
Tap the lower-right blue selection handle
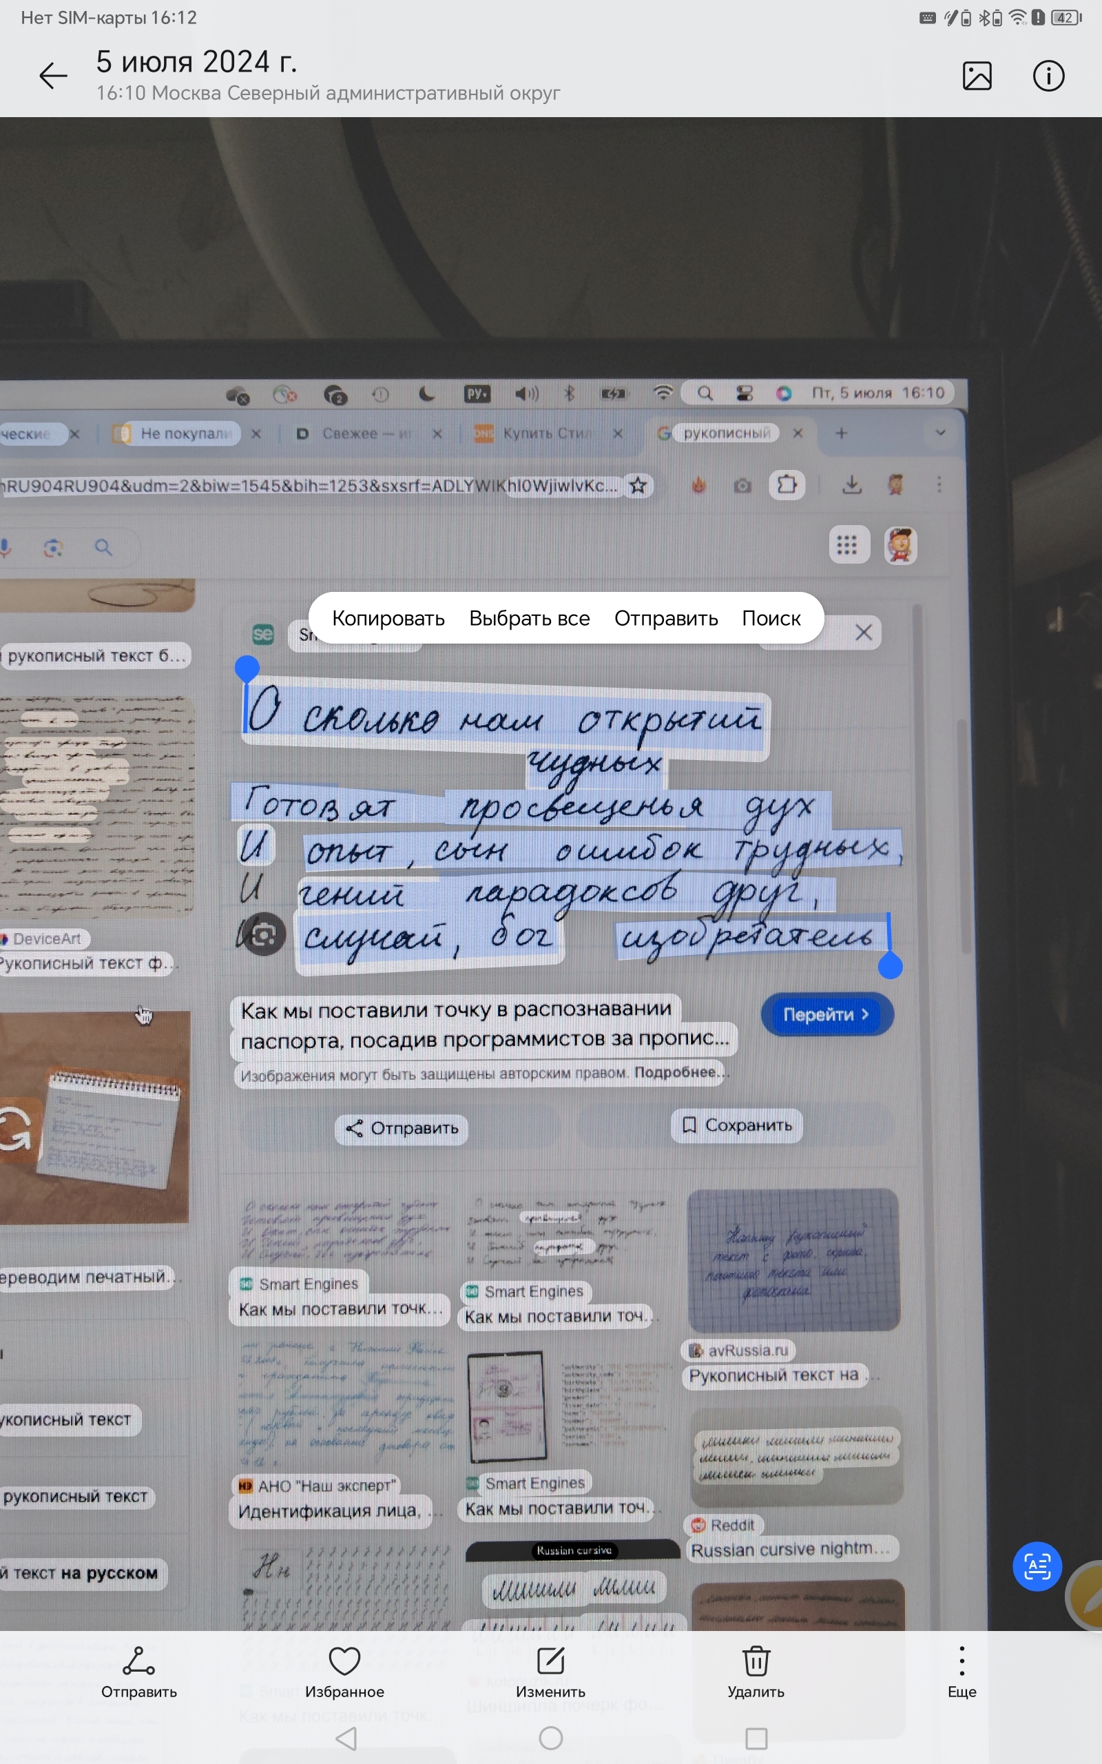(890, 966)
